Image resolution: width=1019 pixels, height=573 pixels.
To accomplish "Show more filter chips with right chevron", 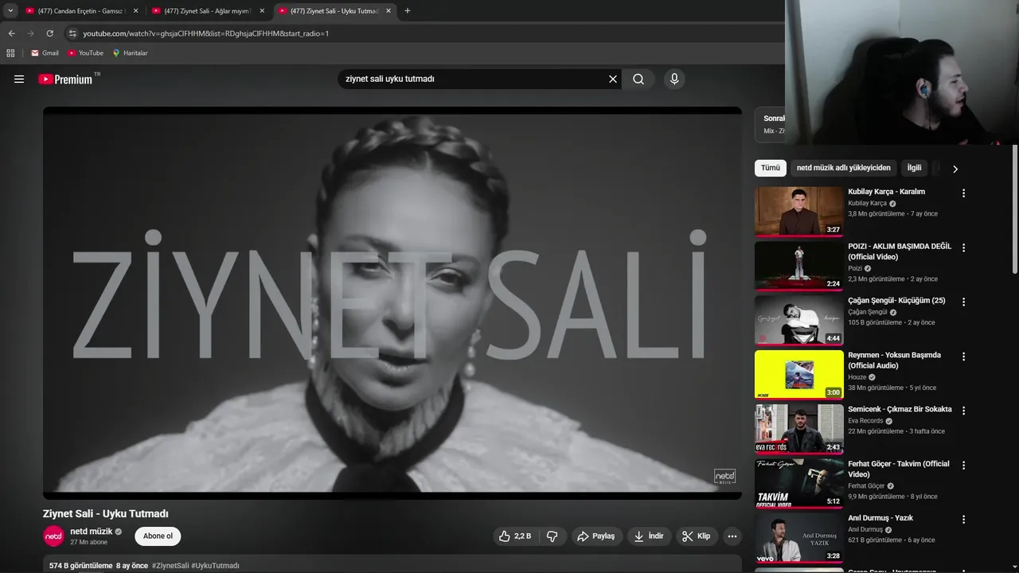I will (955, 169).
